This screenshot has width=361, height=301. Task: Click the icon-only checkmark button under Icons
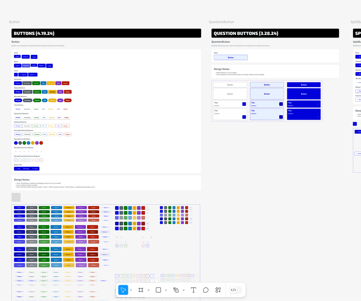point(16,75)
